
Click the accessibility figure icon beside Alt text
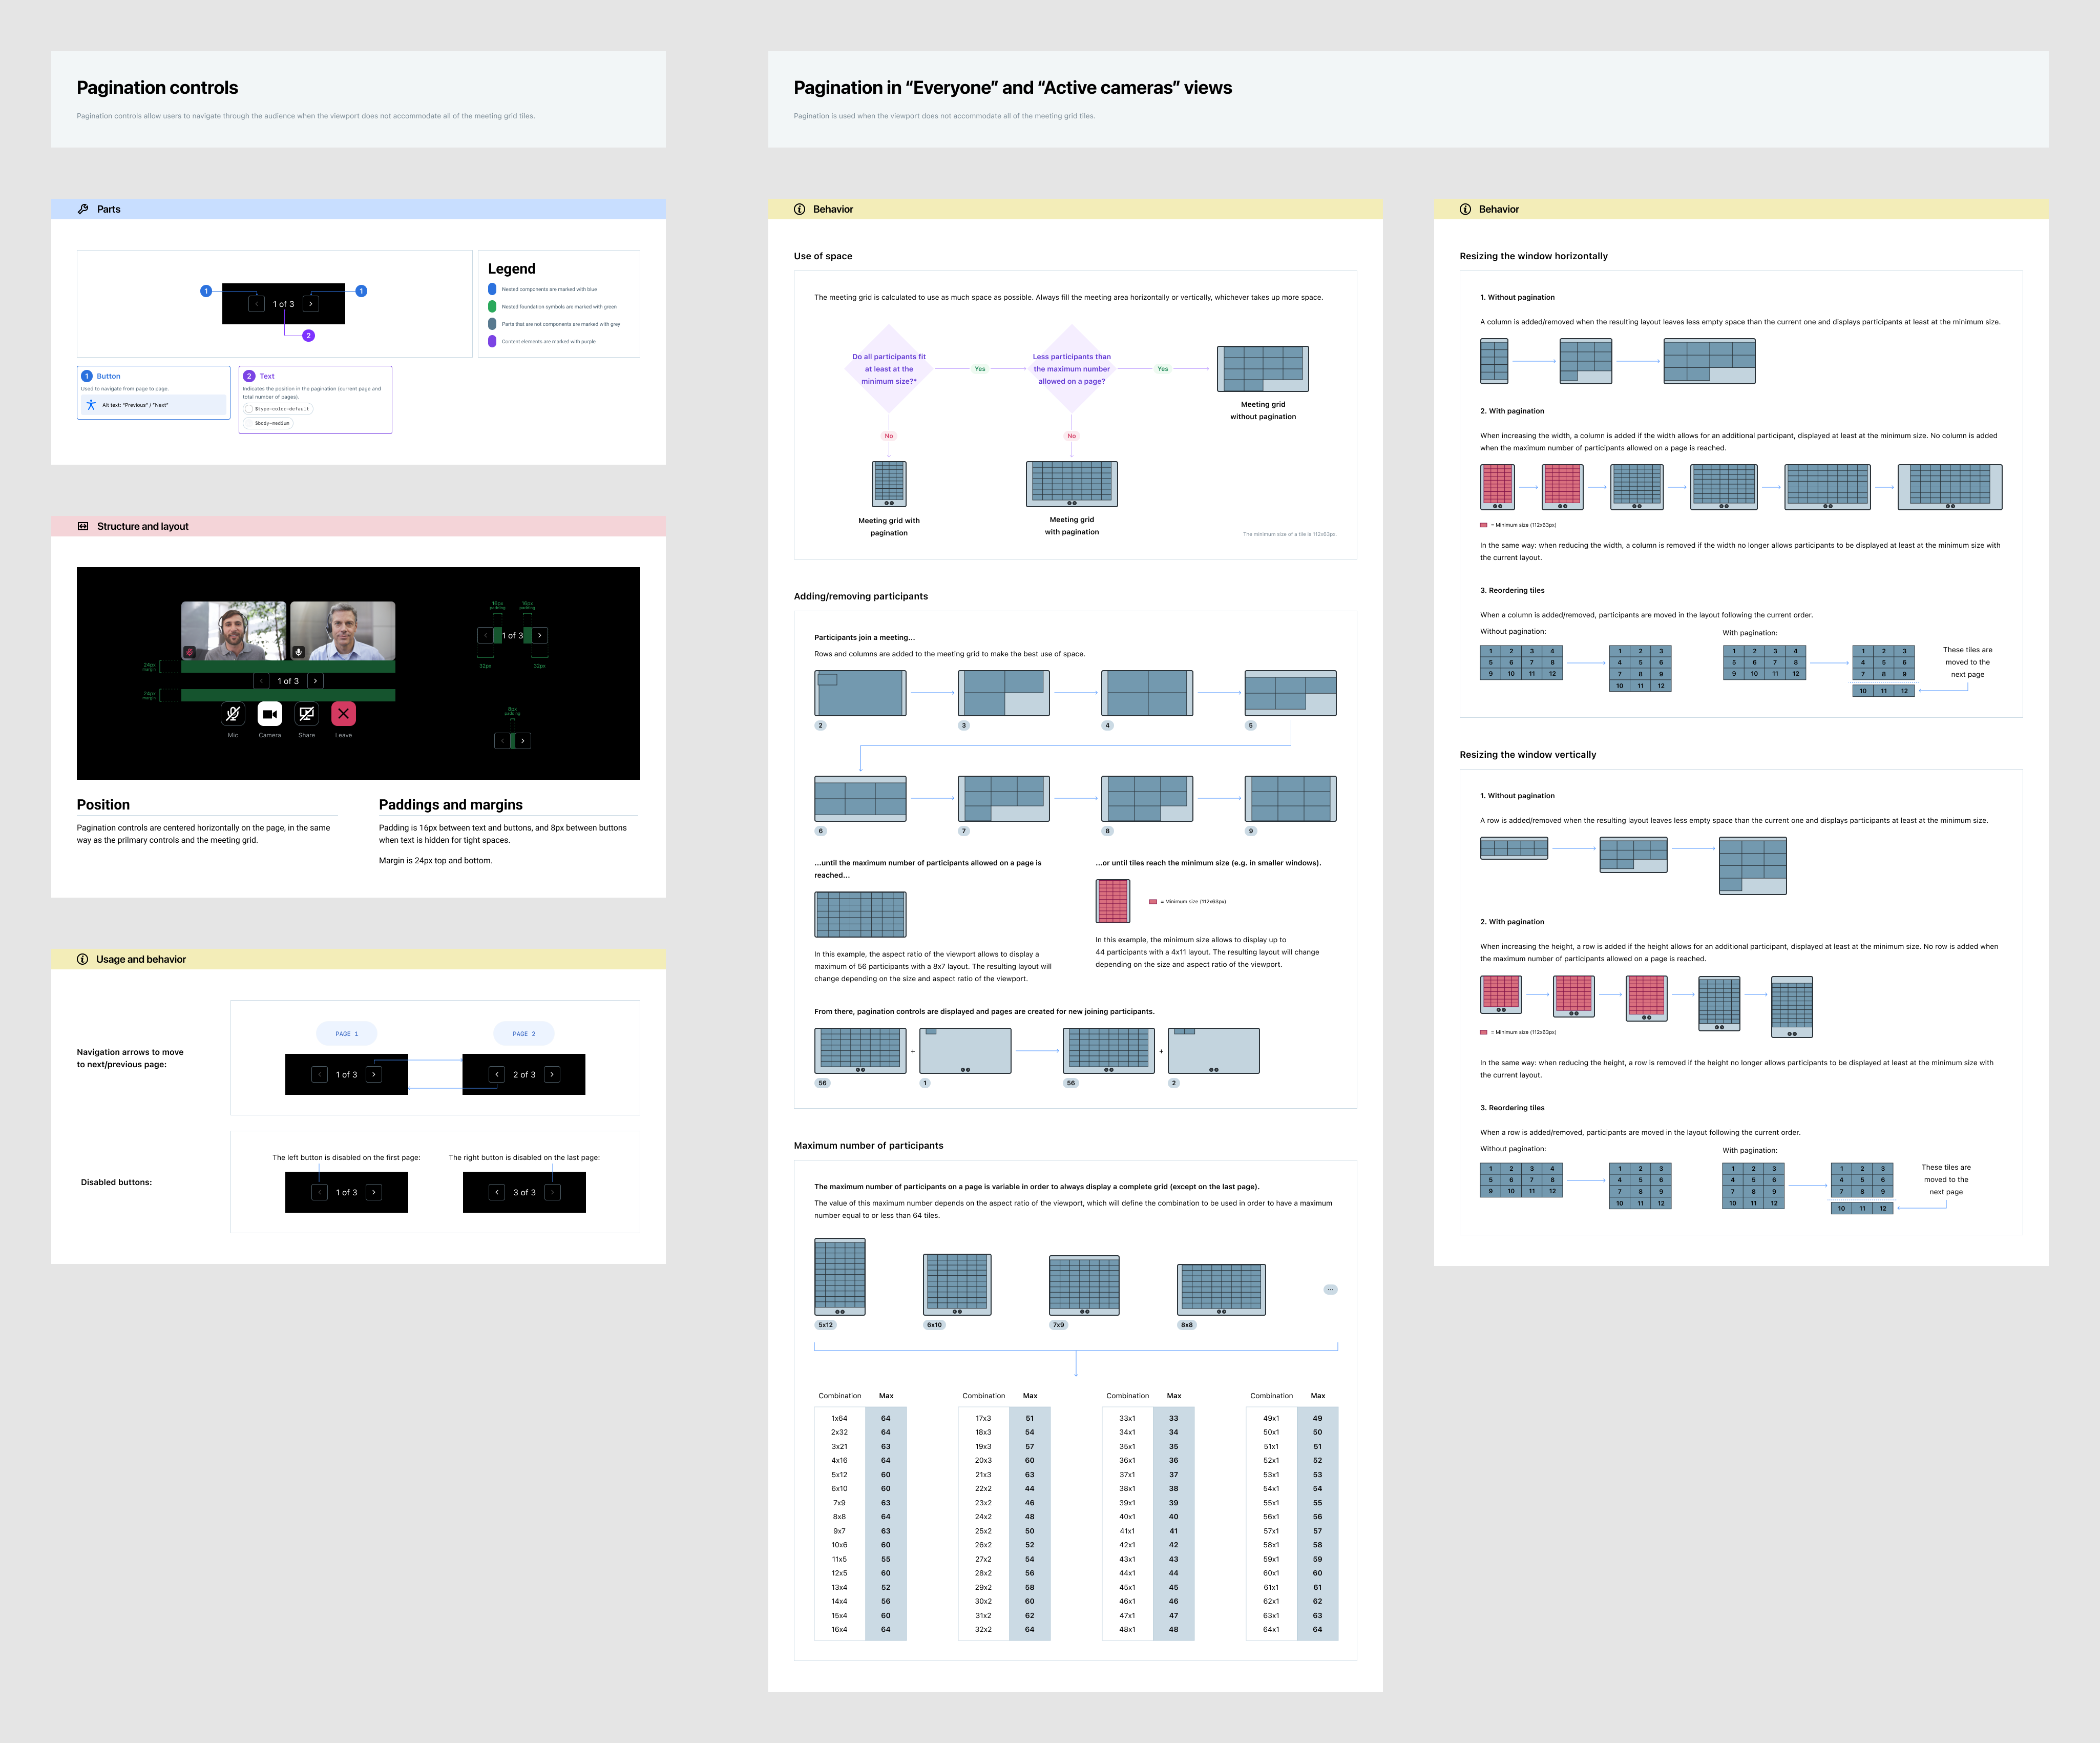coord(91,405)
